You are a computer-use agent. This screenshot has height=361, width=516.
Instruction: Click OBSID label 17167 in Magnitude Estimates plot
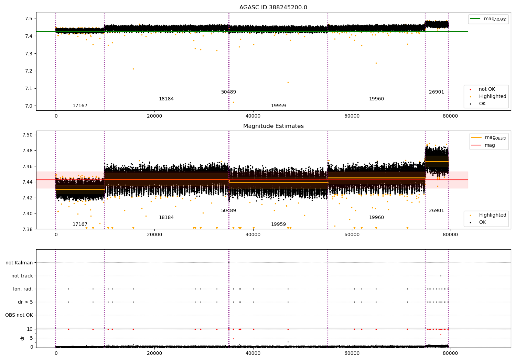80,225
